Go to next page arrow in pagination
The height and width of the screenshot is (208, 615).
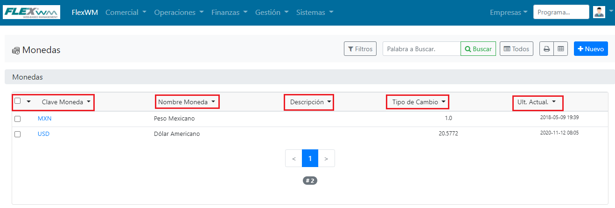pos(326,159)
